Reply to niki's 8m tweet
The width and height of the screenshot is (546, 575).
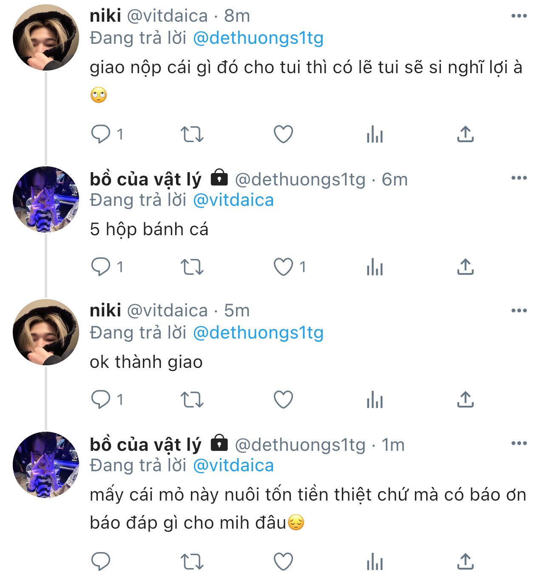click(101, 134)
